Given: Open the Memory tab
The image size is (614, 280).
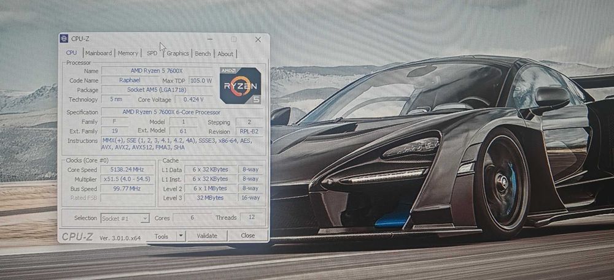Looking at the screenshot, I should 128,53.
